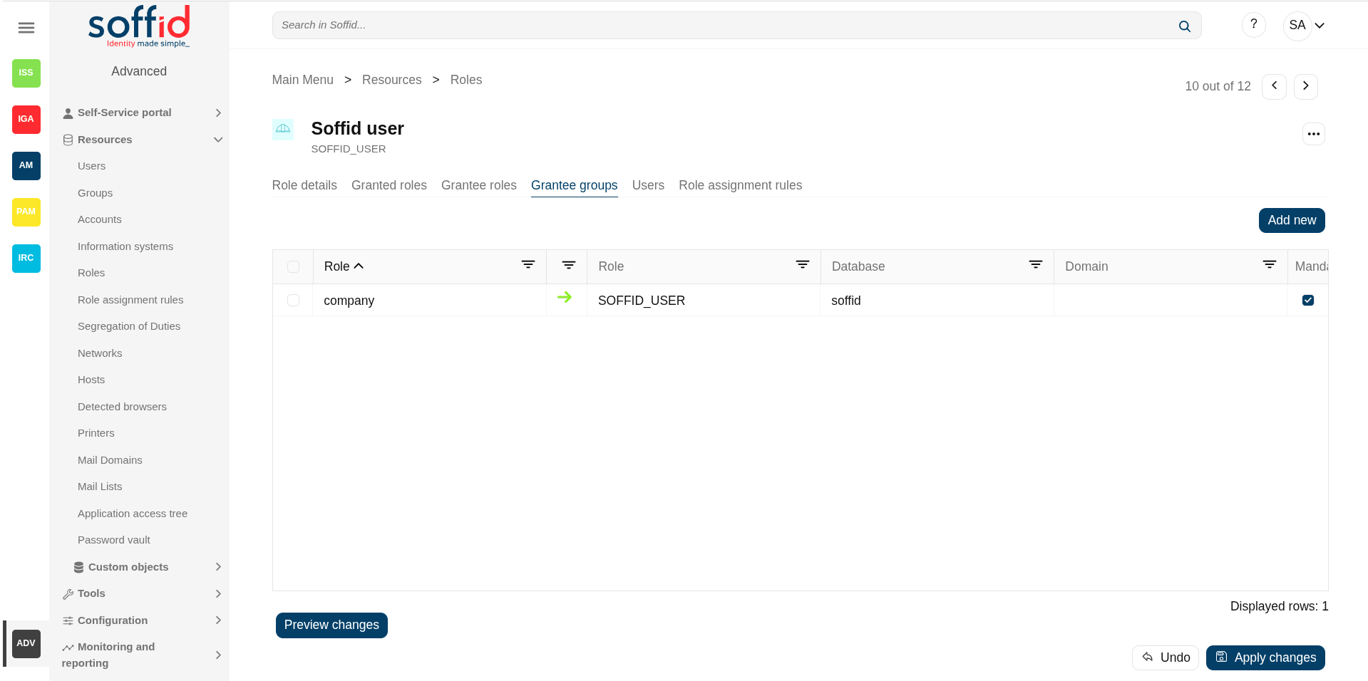
Task: Open the hamburger menu icon
Action: coord(26,28)
